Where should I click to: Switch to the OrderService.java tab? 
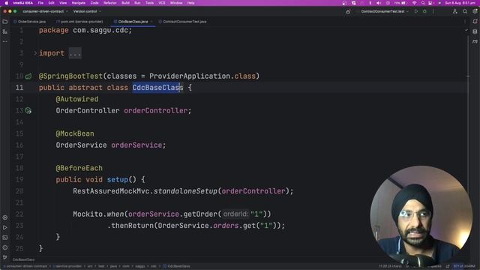click(x=30, y=22)
